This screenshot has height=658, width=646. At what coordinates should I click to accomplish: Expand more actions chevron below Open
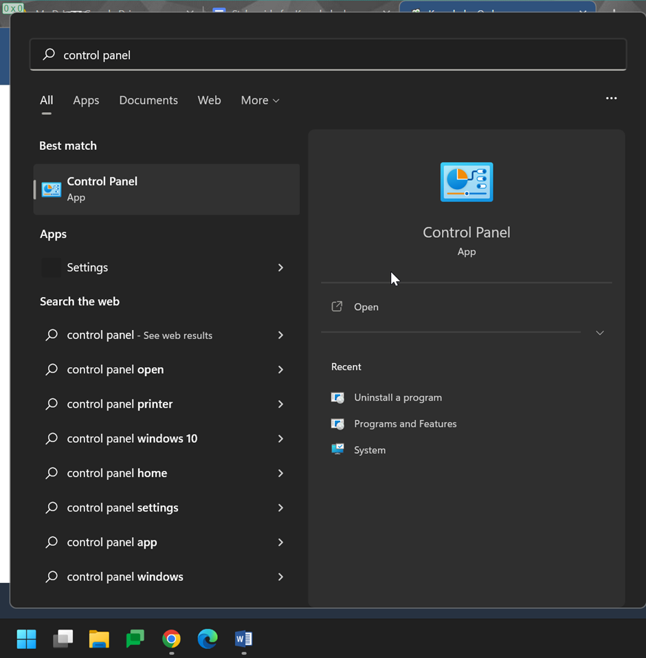click(599, 333)
